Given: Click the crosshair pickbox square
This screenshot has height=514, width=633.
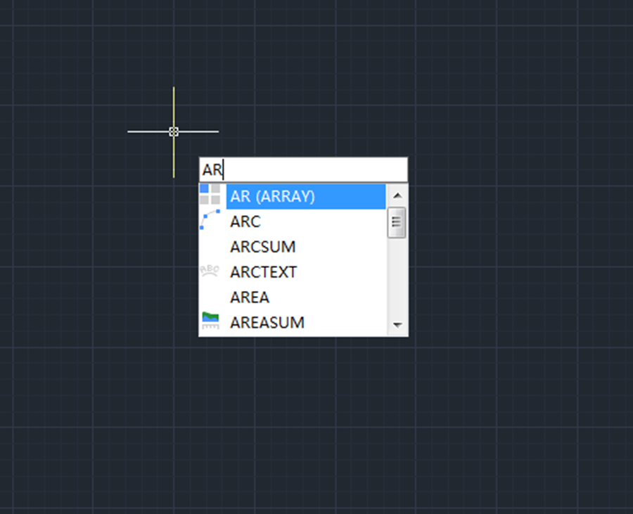Looking at the screenshot, I should (x=174, y=131).
